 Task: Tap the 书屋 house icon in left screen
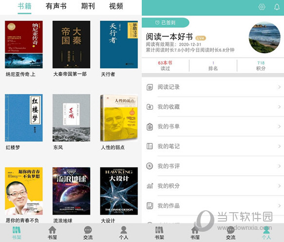pyautogui.click(x=52, y=230)
